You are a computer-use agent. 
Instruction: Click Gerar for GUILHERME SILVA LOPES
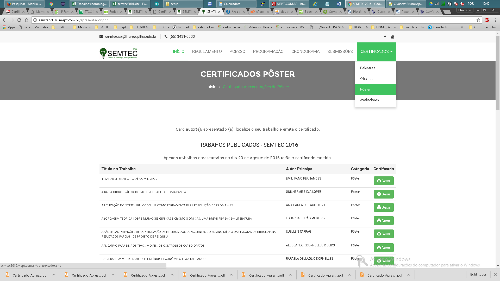383,194
